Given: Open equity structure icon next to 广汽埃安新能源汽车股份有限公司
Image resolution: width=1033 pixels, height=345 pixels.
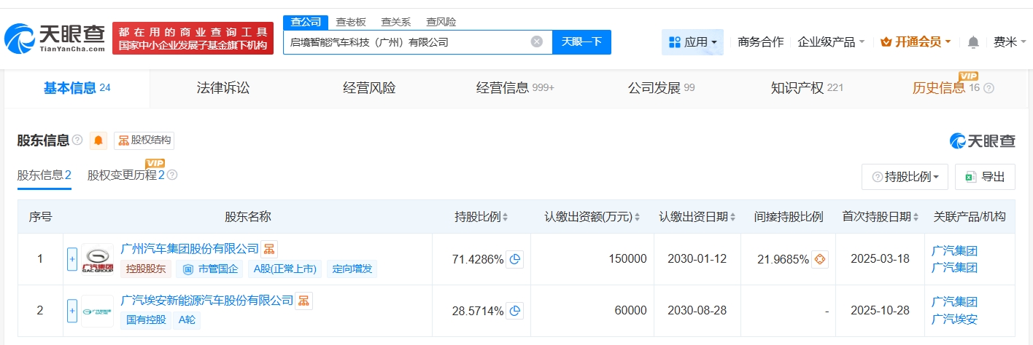Looking at the screenshot, I should (x=303, y=301).
